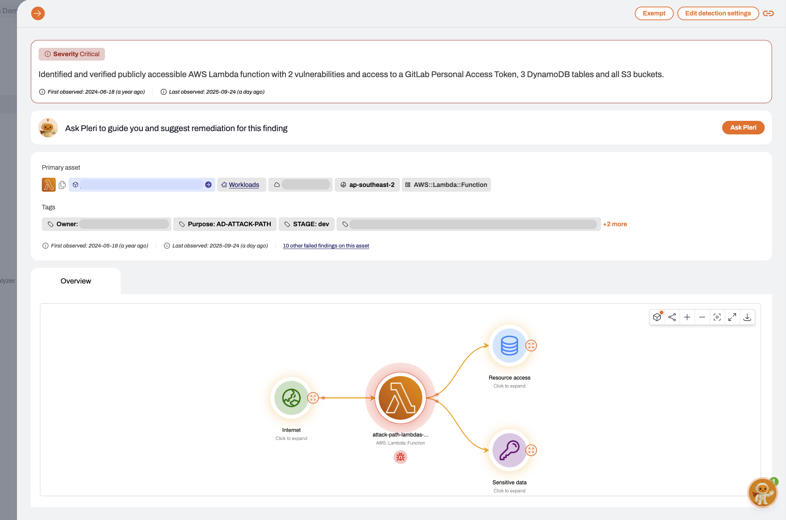This screenshot has width=786, height=520.
Task: Click the AWS::Lambda::Function type chip
Action: (x=446, y=185)
